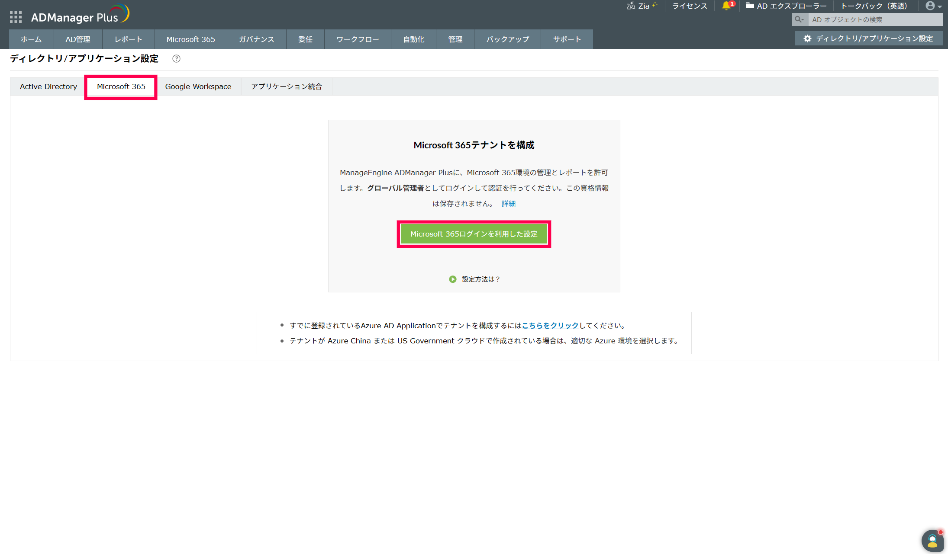Type in AD オブジェクトの検索 field
Screen dimensions: 948x554
point(874,19)
